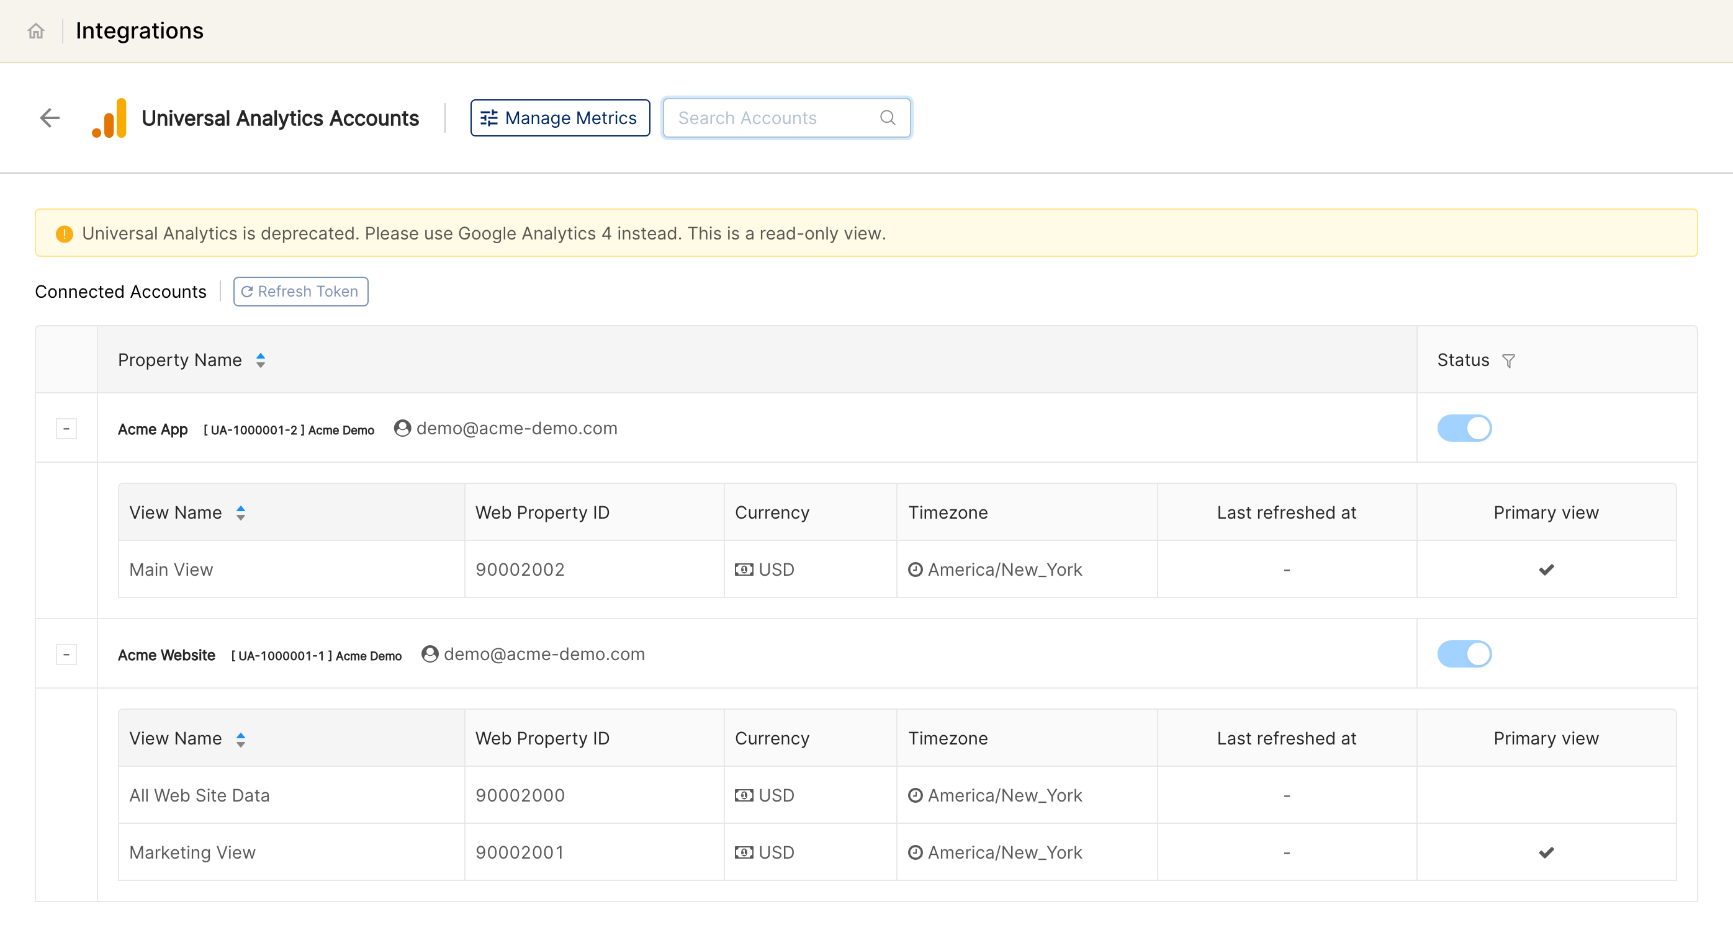This screenshot has height=943, width=1733.
Task: Sort by Property Name
Action: tap(260, 360)
